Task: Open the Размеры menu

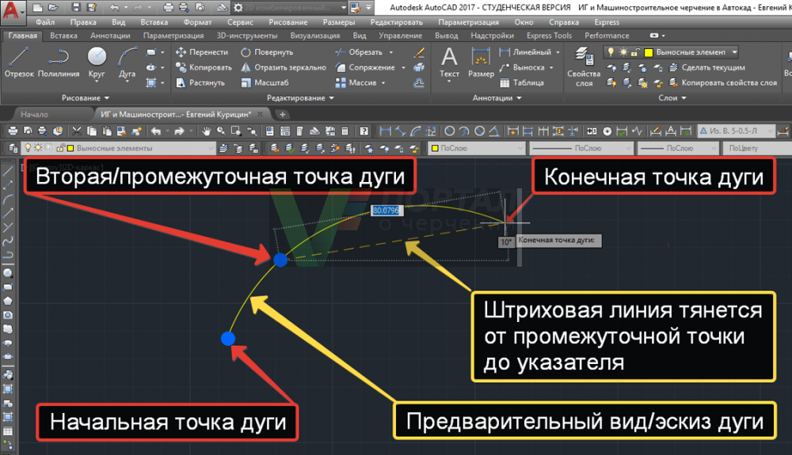Action: (x=338, y=22)
